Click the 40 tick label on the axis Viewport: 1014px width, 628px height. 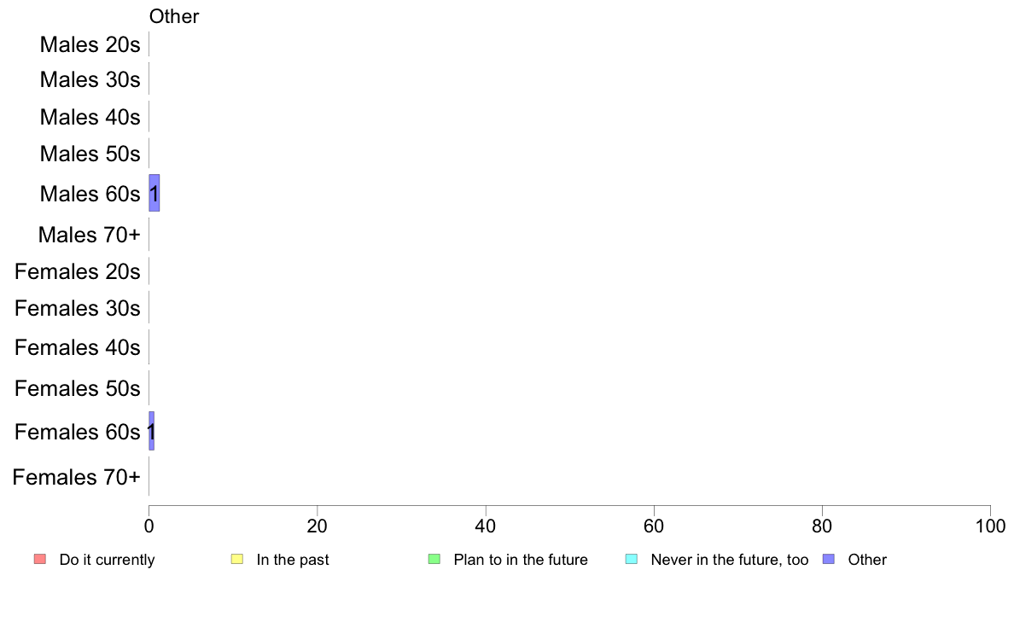[486, 526]
